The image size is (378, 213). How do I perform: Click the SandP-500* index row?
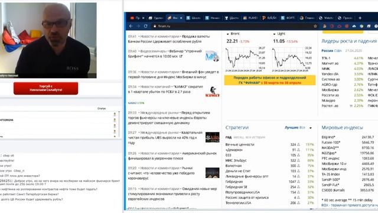pyautogui.click(x=348, y=179)
